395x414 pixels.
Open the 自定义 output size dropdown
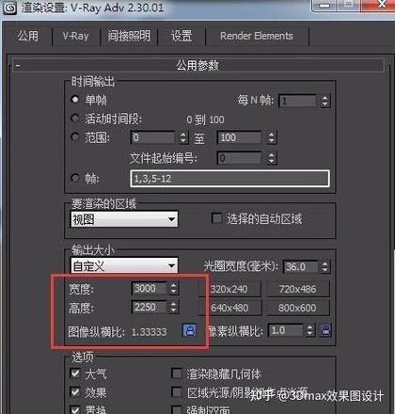click(x=124, y=266)
